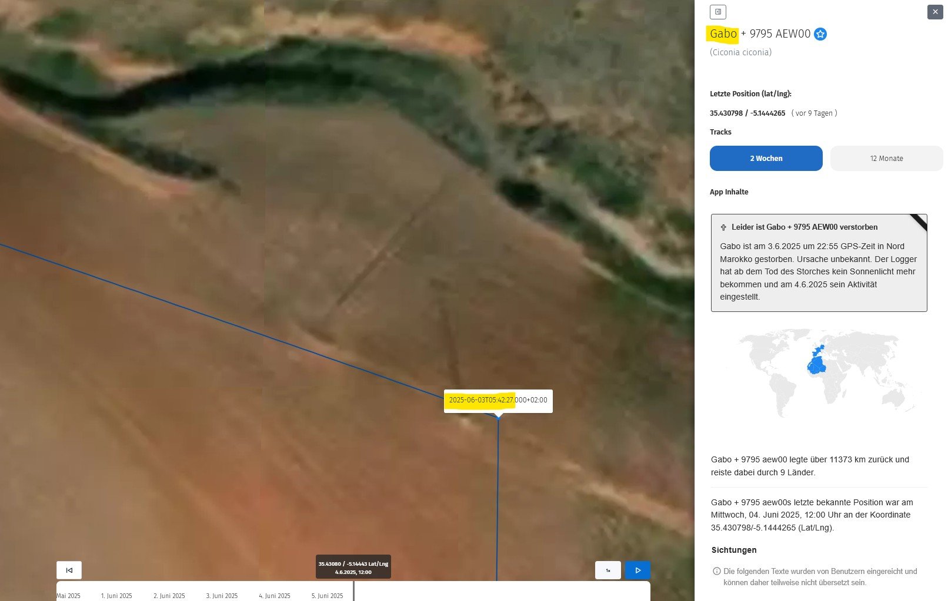Image resolution: width=948 pixels, height=601 pixels.
Task: Click the Leider ist Gabo verstorben card
Action: [x=819, y=263]
